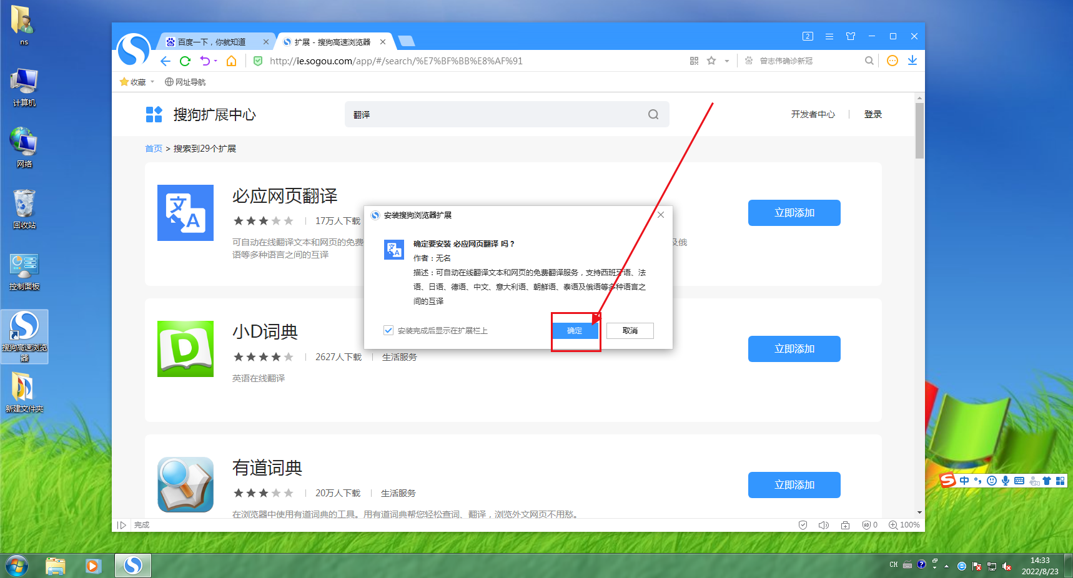Click the 有道词典 extension icon
The width and height of the screenshot is (1073, 578).
185,485
